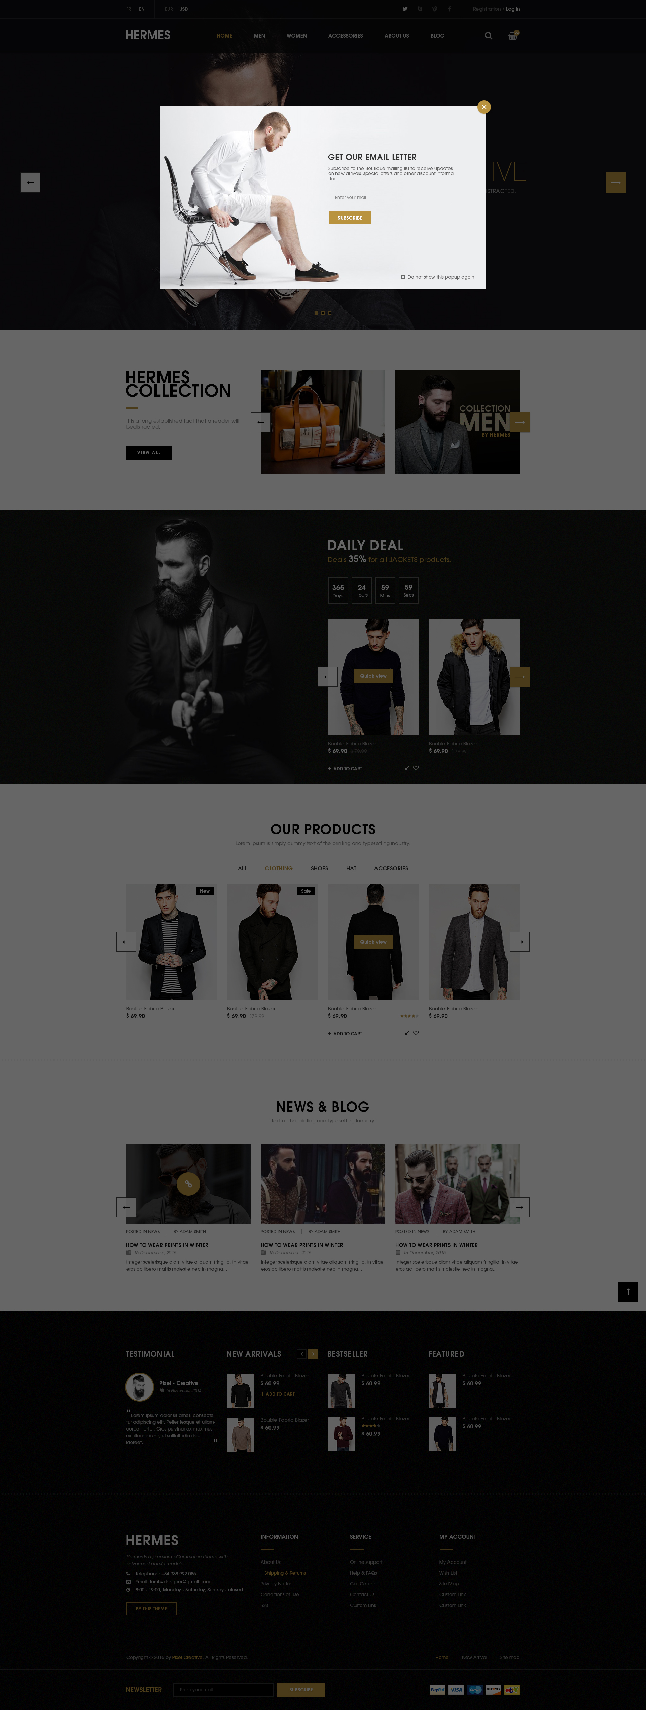646x1710 pixels.
Task: Show next Our Products items arrow
Action: click(519, 941)
